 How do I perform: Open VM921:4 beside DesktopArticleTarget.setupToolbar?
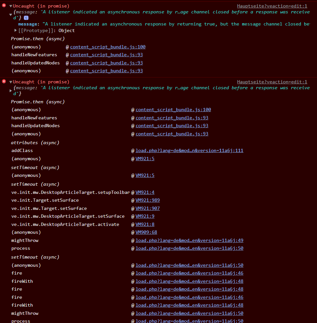[x=145, y=192]
